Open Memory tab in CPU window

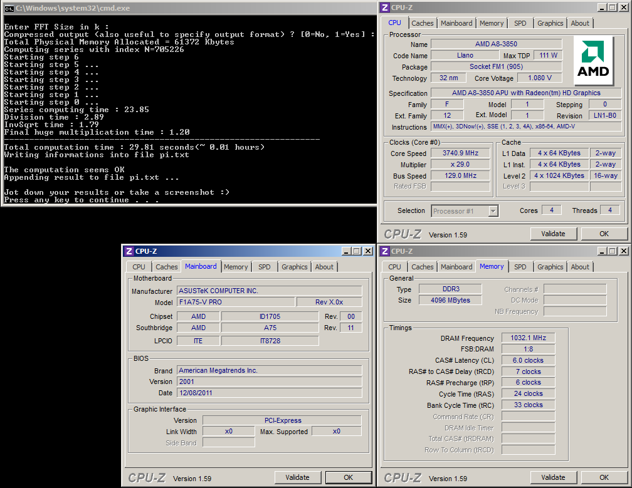[x=492, y=23]
